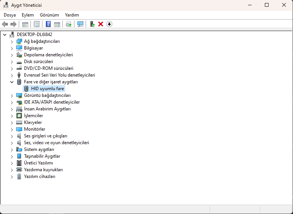293x214 pixels.
Task: Expand the Bilgisayar chevron
Action: click(x=12, y=48)
